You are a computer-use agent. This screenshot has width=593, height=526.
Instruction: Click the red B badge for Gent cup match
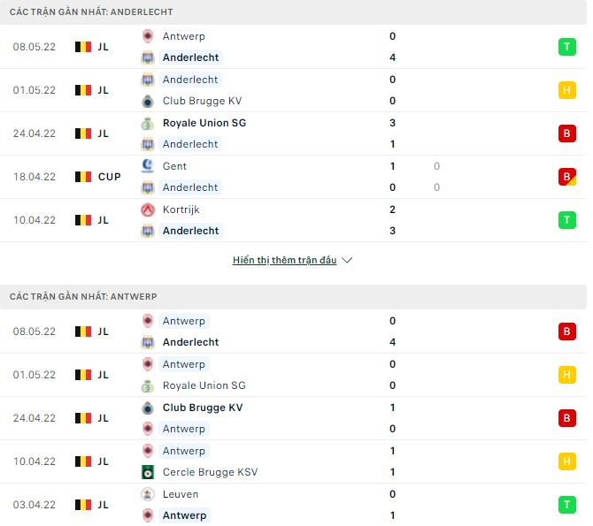566,177
